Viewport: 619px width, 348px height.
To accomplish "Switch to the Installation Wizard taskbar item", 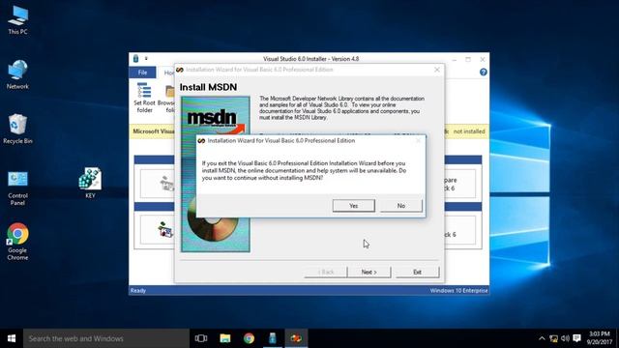I will point(296,338).
